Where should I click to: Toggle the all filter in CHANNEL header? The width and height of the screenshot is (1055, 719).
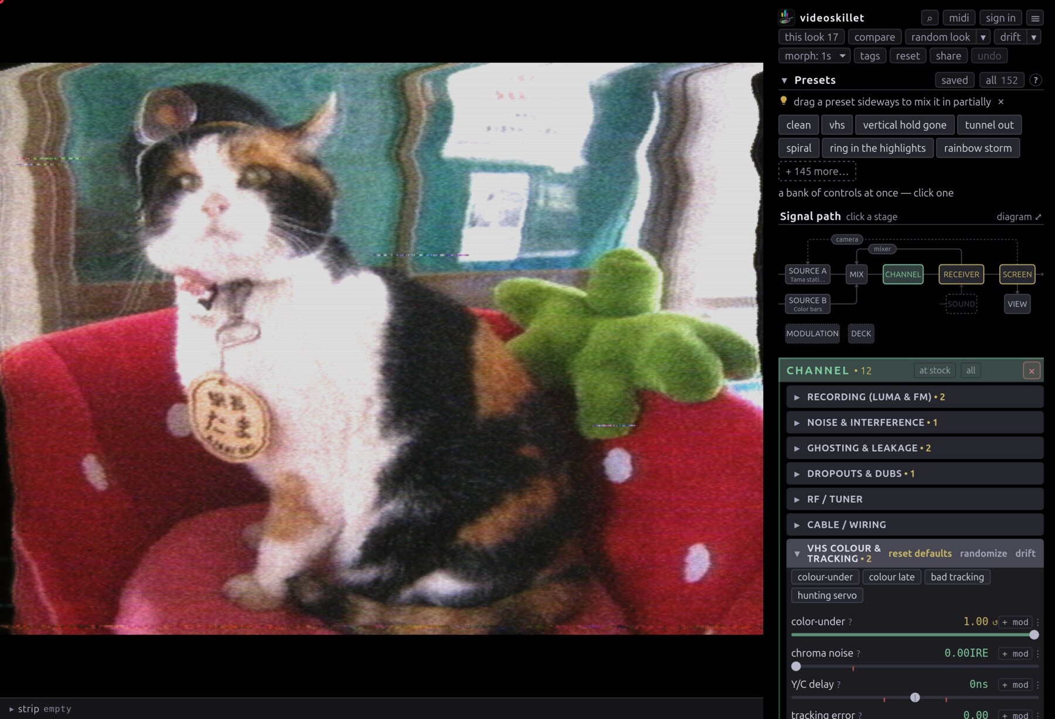(971, 370)
